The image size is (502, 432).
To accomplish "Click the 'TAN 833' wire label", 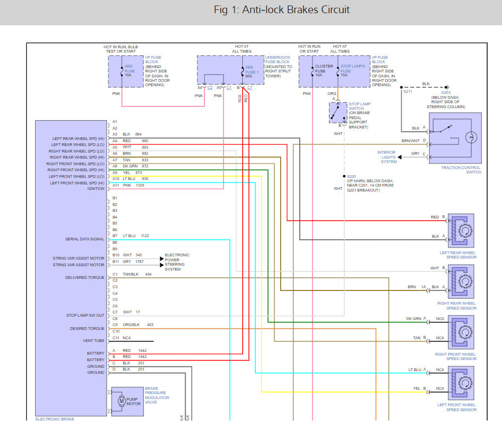I will tap(136, 160).
